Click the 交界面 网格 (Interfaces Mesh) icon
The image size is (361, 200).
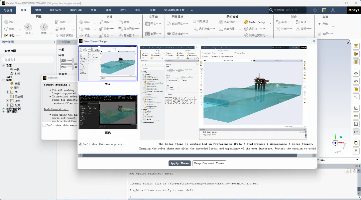(148, 24)
